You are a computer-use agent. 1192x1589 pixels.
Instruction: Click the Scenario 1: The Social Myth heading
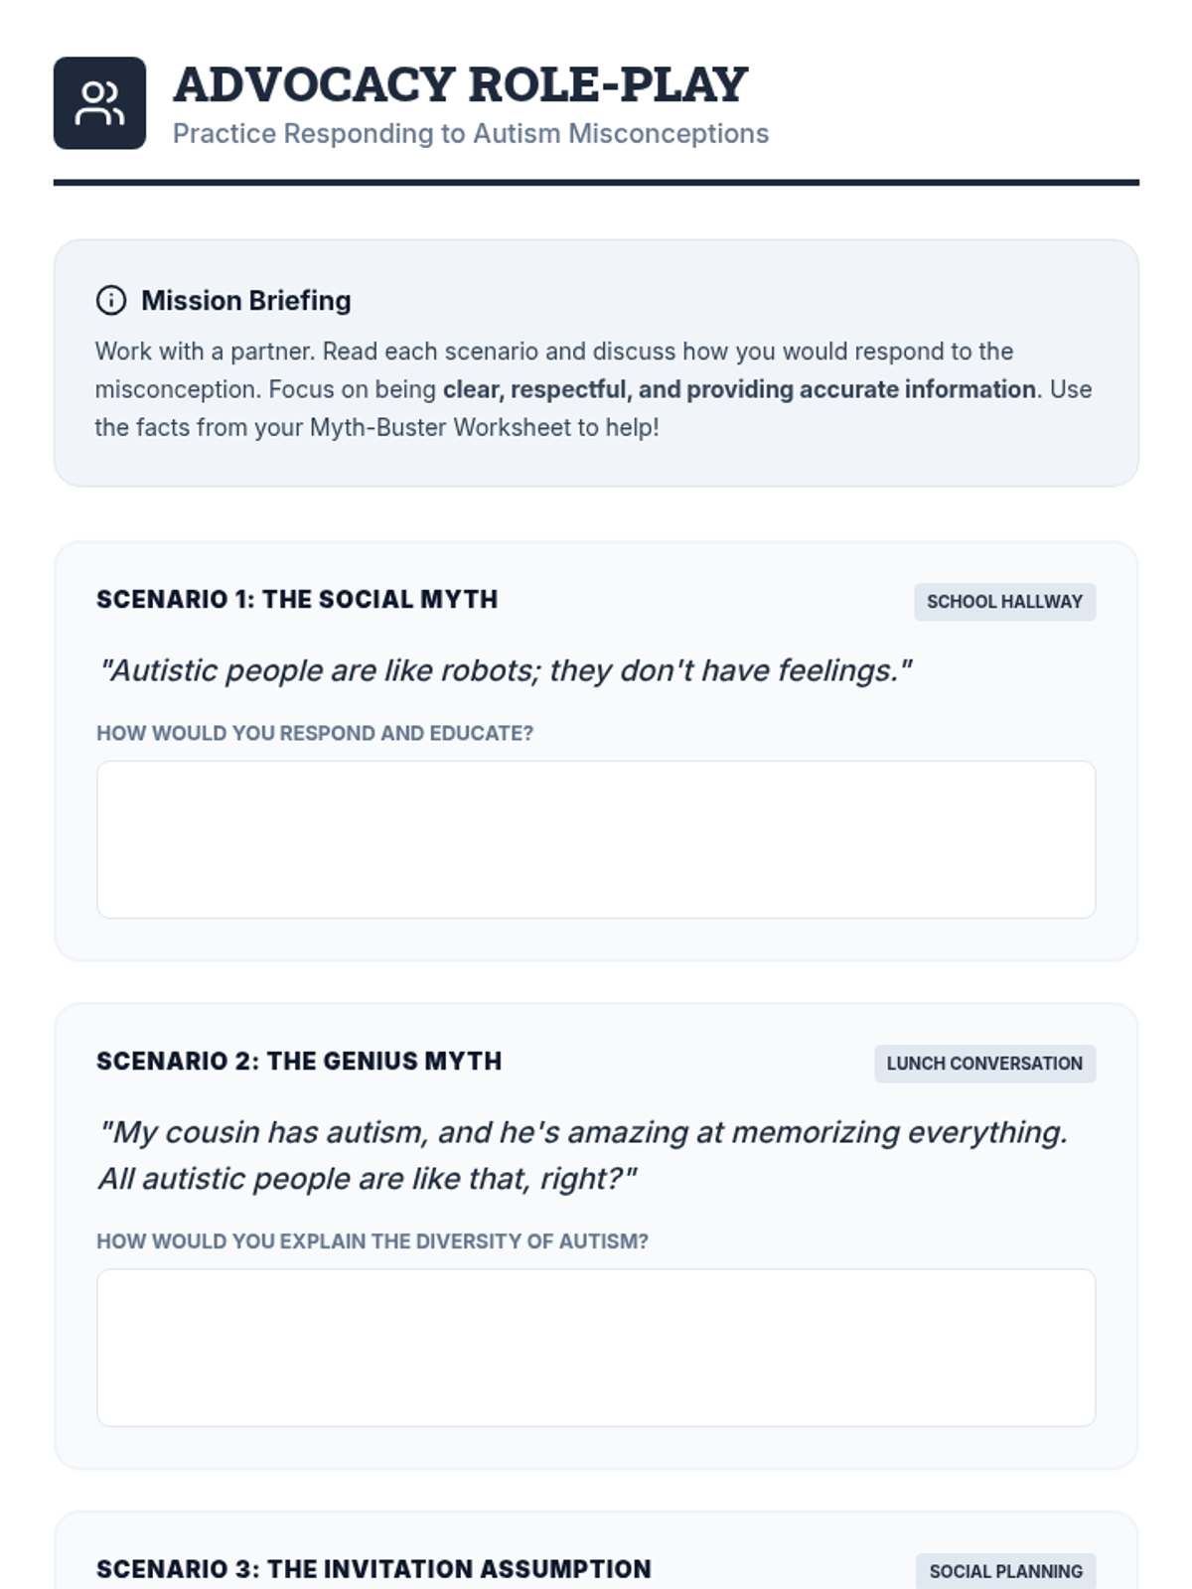297,600
